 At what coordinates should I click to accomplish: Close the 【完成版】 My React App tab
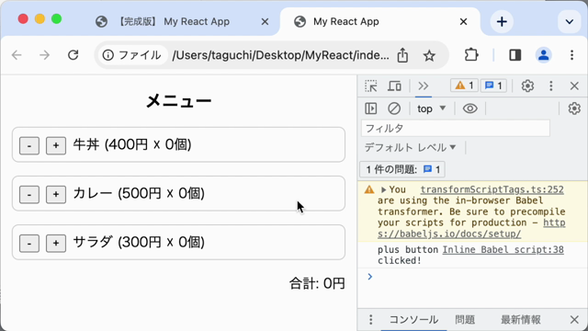click(265, 22)
